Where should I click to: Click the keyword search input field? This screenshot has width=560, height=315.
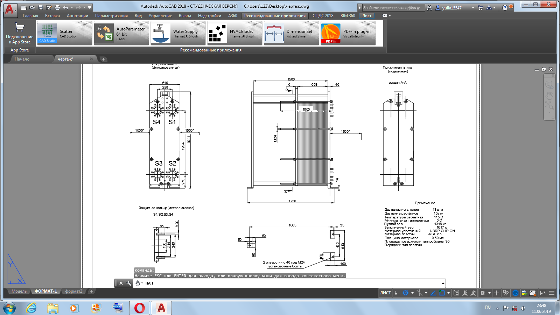[x=393, y=8]
